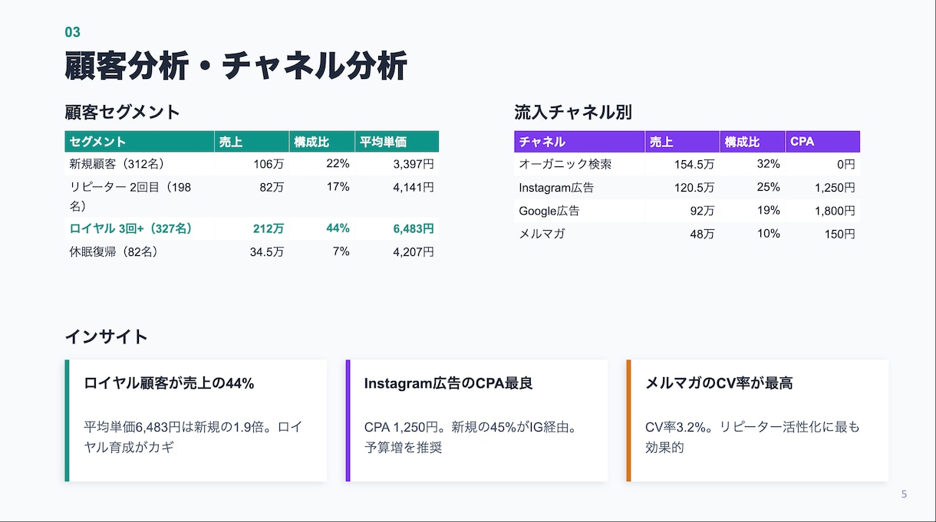Screen dimensions: 936x522
Task: Select the 平均単価6,483円は新規の1.9倍 description
Action: point(193,437)
